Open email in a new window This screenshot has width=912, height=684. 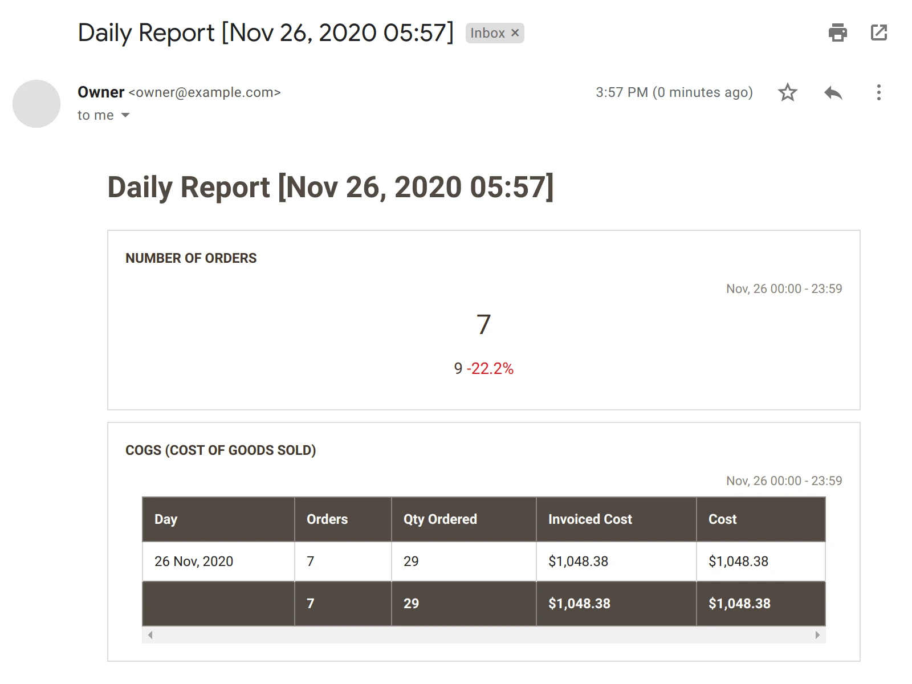(x=878, y=32)
